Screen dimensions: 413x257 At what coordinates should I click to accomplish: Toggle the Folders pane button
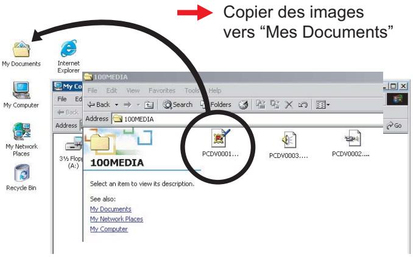pyautogui.click(x=216, y=105)
